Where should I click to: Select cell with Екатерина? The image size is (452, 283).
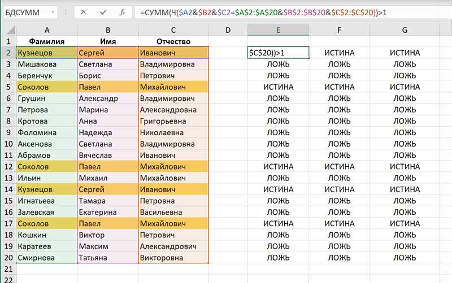coord(108,212)
